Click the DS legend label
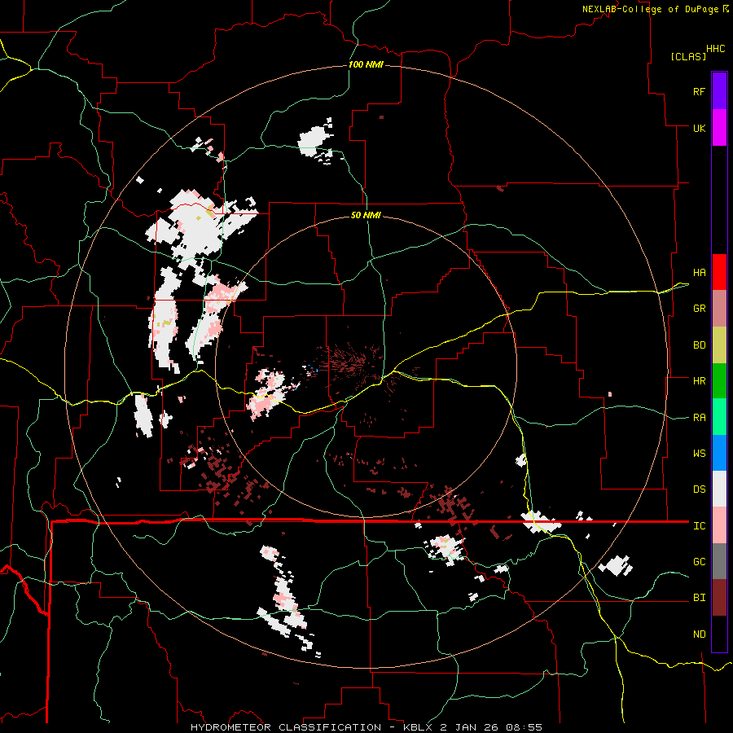The width and height of the screenshot is (733, 733). (700, 489)
